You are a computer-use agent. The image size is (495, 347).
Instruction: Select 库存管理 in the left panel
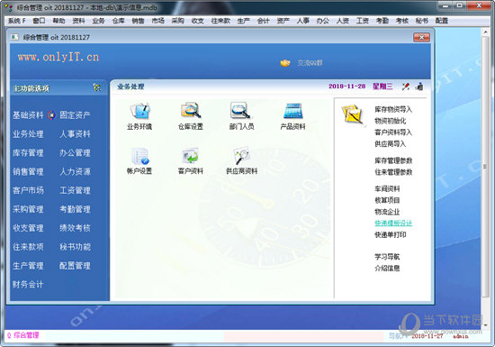point(28,153)
